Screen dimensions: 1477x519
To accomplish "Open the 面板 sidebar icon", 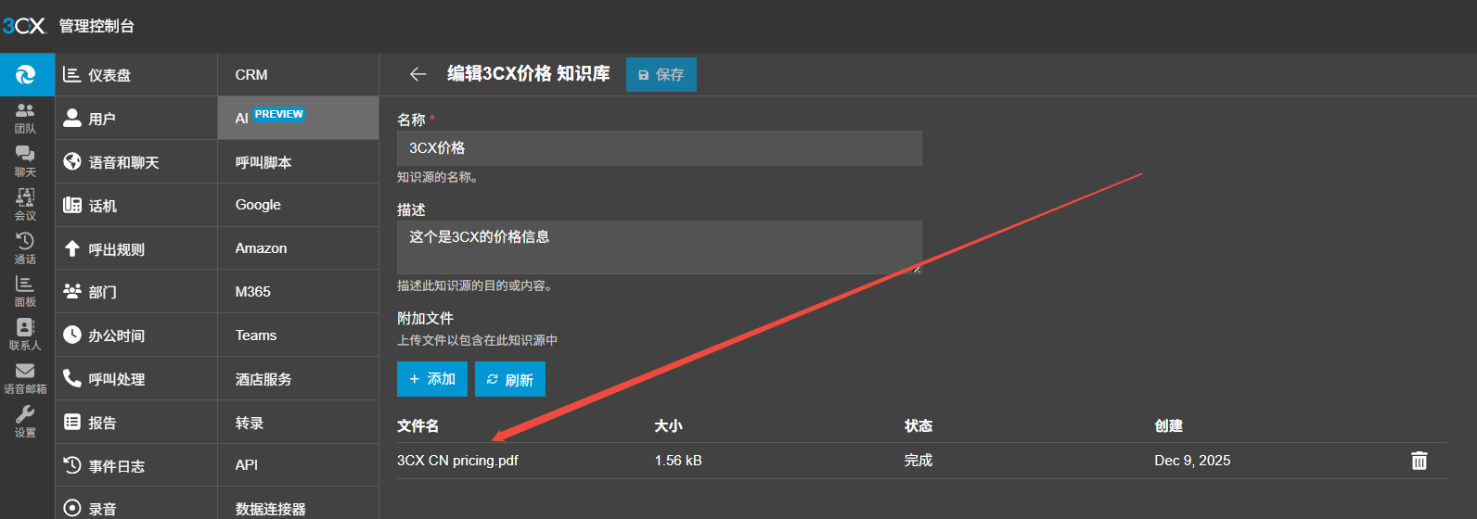I will tap(26, 291).
